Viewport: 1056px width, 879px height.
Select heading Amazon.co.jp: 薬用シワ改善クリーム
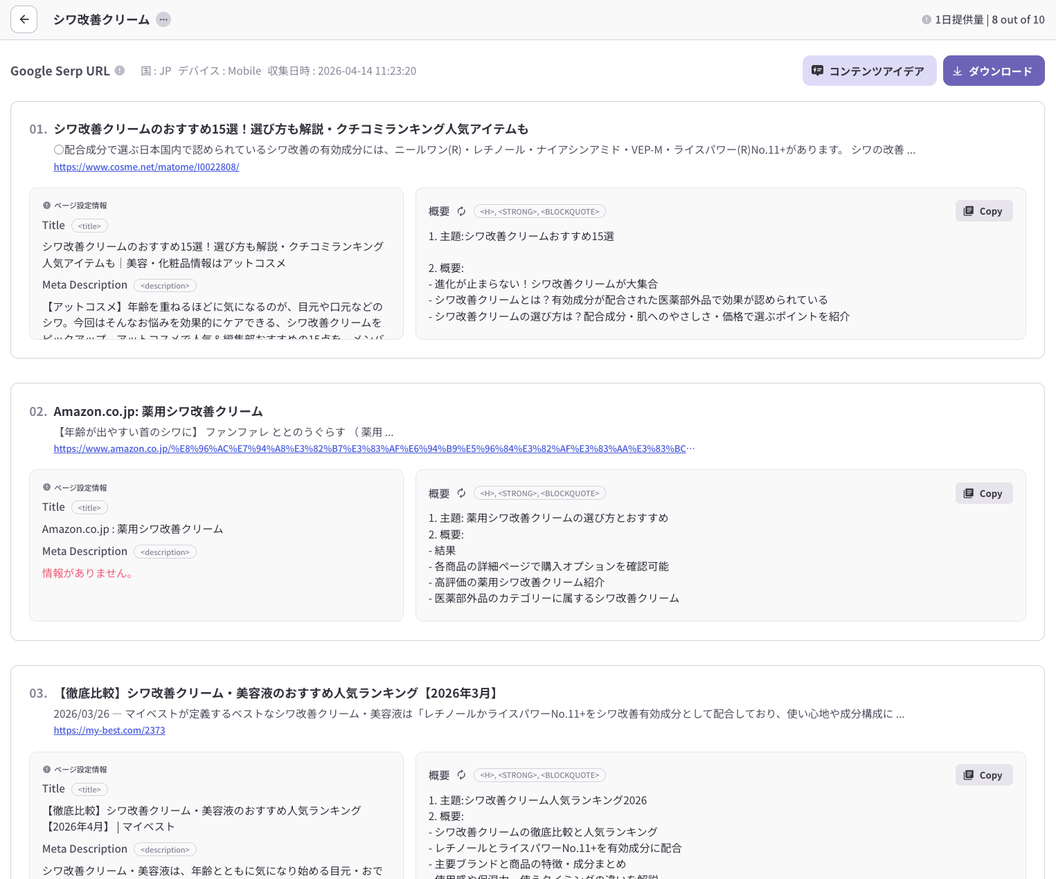(158, 411)
